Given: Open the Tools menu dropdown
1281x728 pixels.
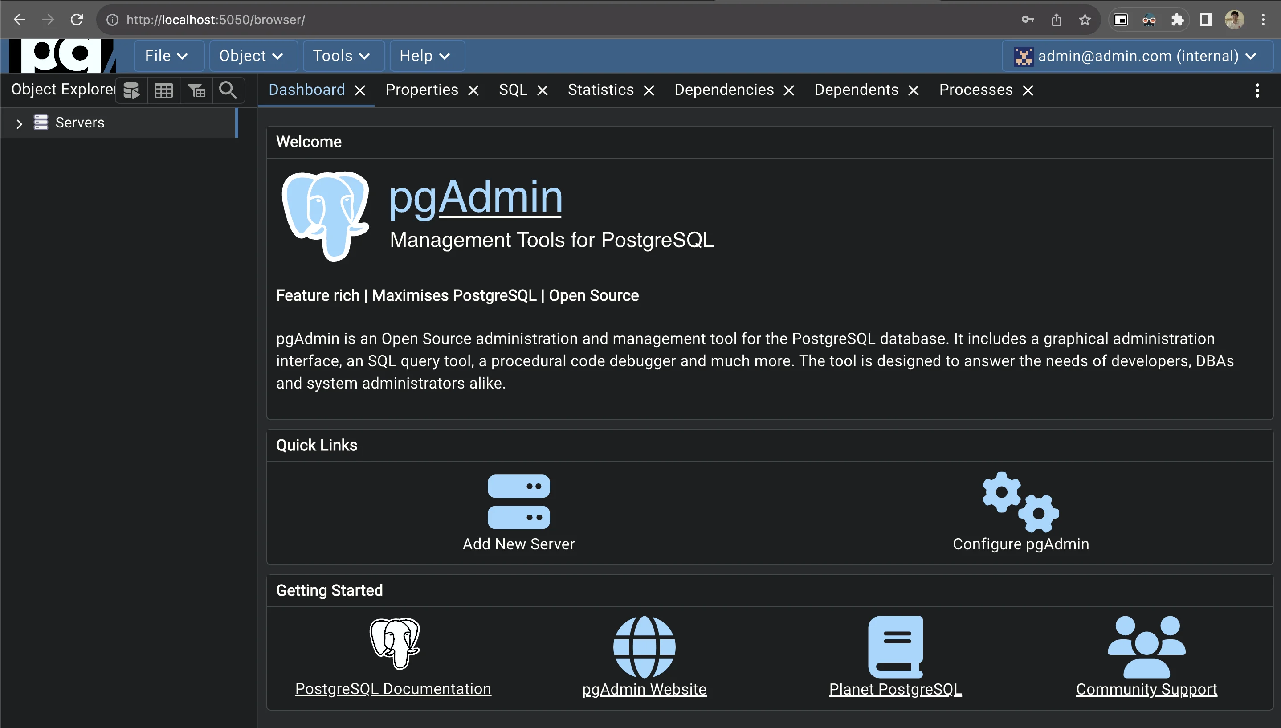Looking at the screenshot, I should [343, 56].
